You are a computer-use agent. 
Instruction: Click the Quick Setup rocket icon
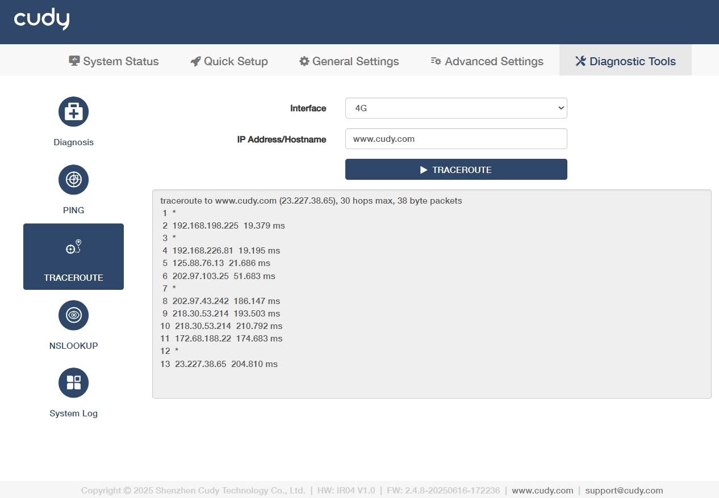(195, 61)
